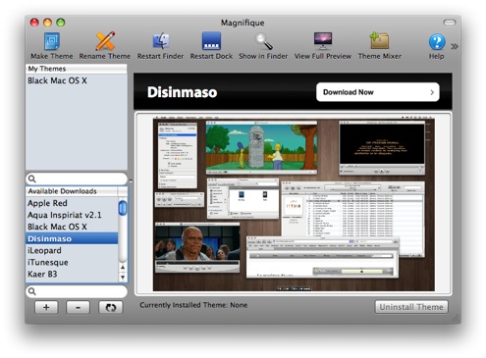
Task: Click the Make Theme toolbar icon
Action: pyautogui.click(x=52, y=41)
